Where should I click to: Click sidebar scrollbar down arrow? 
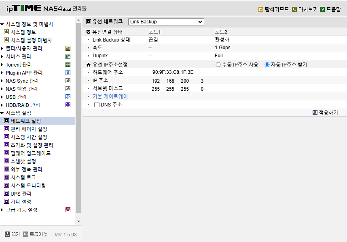click(78, 221)
